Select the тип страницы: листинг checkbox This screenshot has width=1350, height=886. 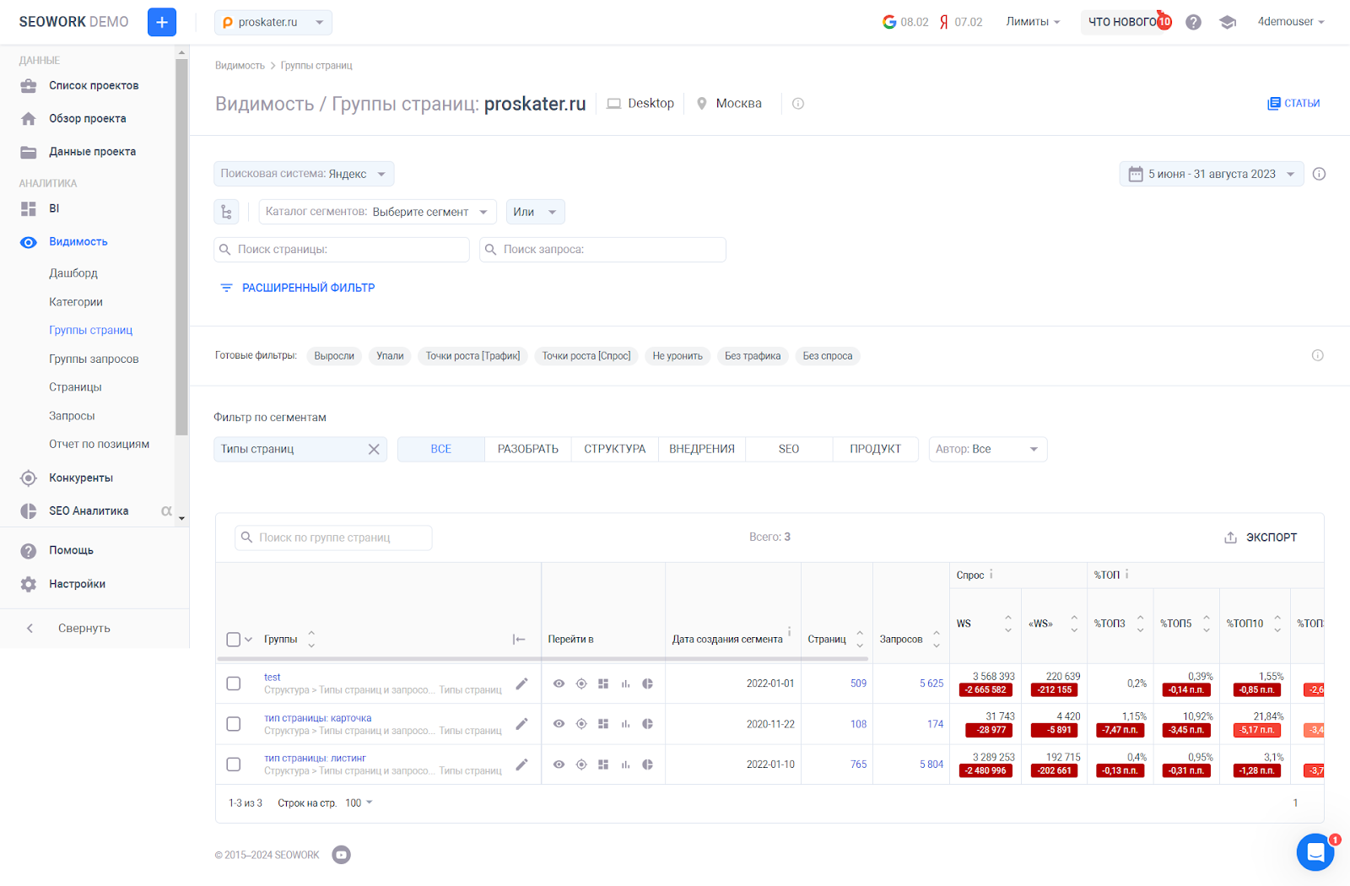coord(234,764)
